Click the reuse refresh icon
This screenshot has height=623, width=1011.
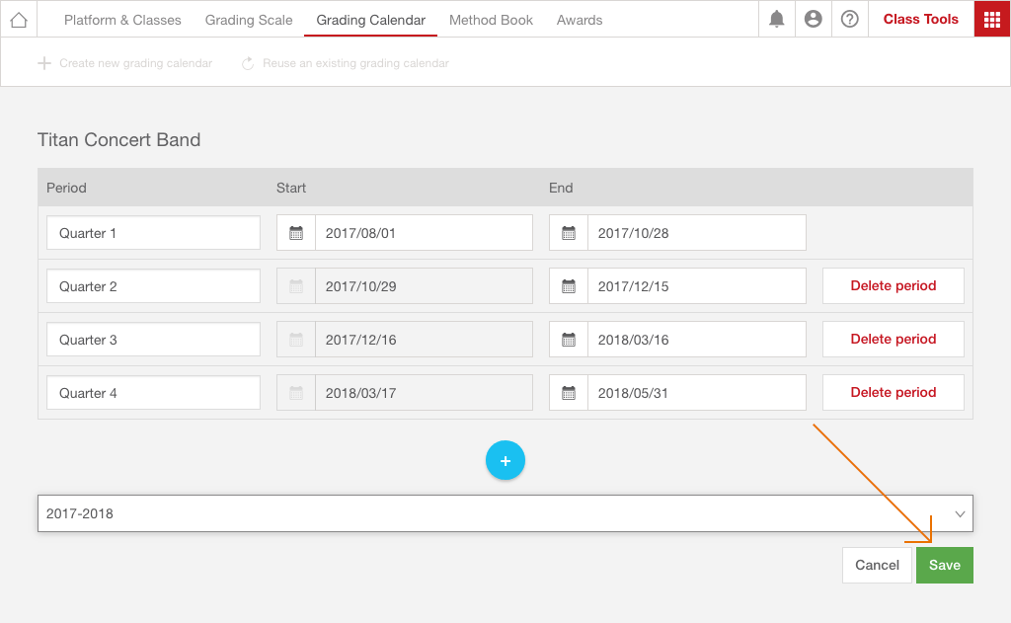248,63
